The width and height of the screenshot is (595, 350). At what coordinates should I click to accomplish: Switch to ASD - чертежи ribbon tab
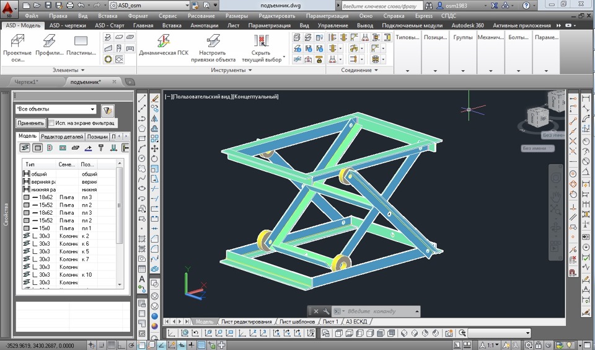tap(68, 25)
